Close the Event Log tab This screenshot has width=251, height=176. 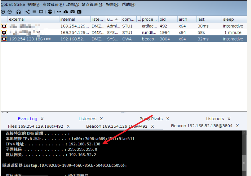pos(42,119)
